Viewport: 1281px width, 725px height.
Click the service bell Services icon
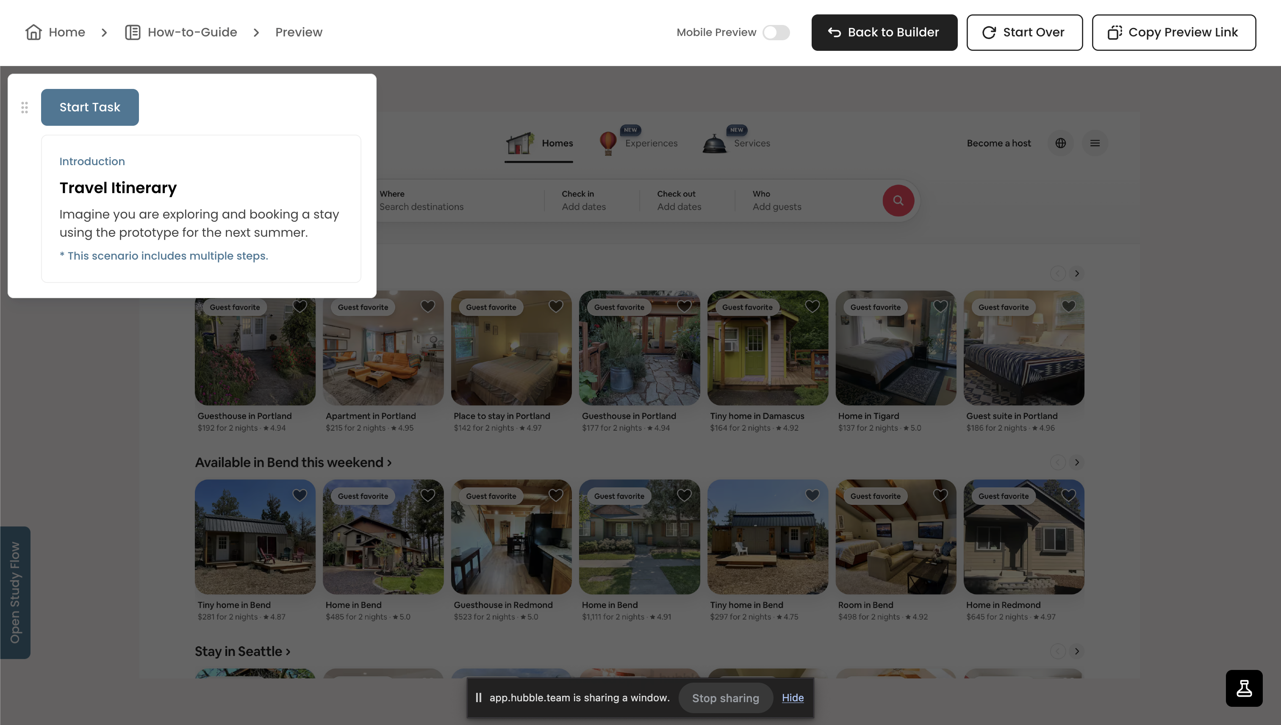coord(714,144)
